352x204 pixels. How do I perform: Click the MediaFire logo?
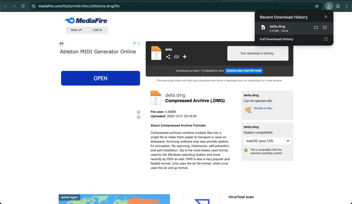click(85, 21)
